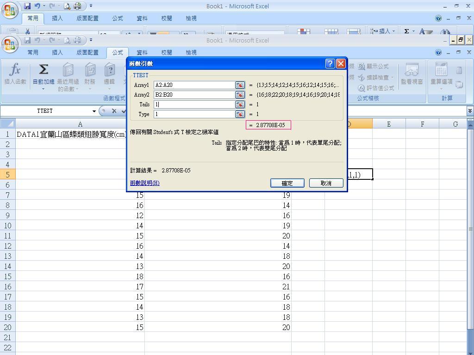This screenshot has width=474, height=355.
Task: Click Evaluate Formula icon
Action: point(361,88)
